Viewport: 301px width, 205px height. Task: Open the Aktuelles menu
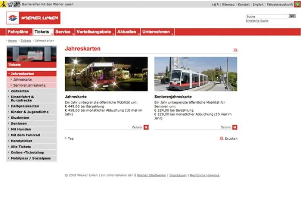click(128, 32)
